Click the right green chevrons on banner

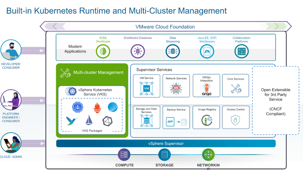coord(276,27)
